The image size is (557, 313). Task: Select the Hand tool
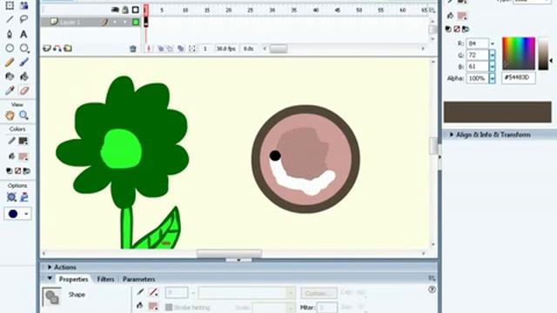[x=10, y=116]
